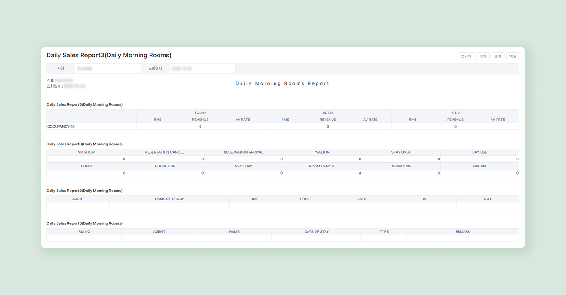Viewport: 566px width, 295px height.
Task: Click the 출력 print button
Action: tap(497, 56)
